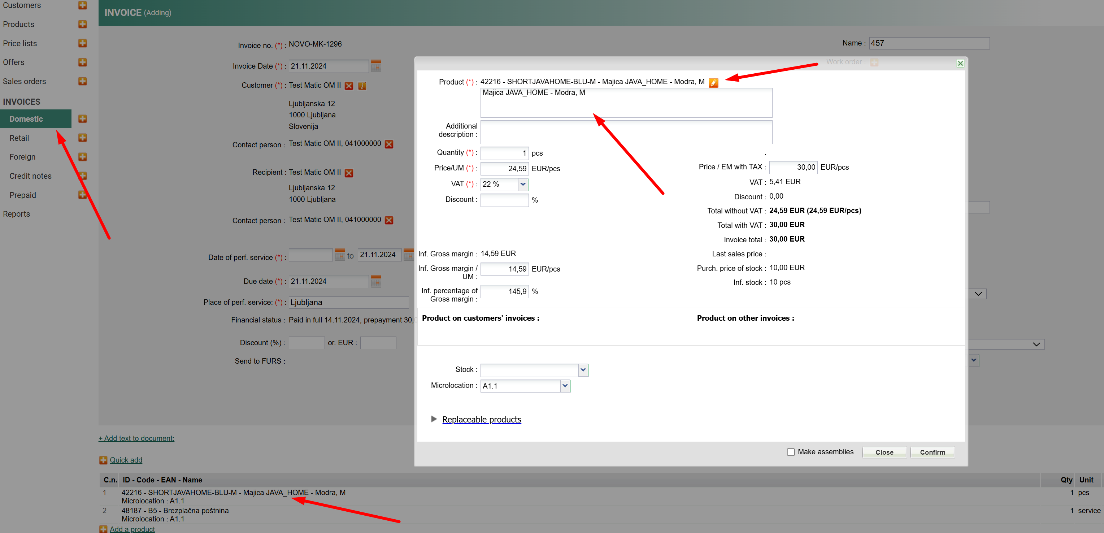Click the Due date calendar icon
Image resolution: width=1104 pixels, height=533 pixels.
[375, 281]
